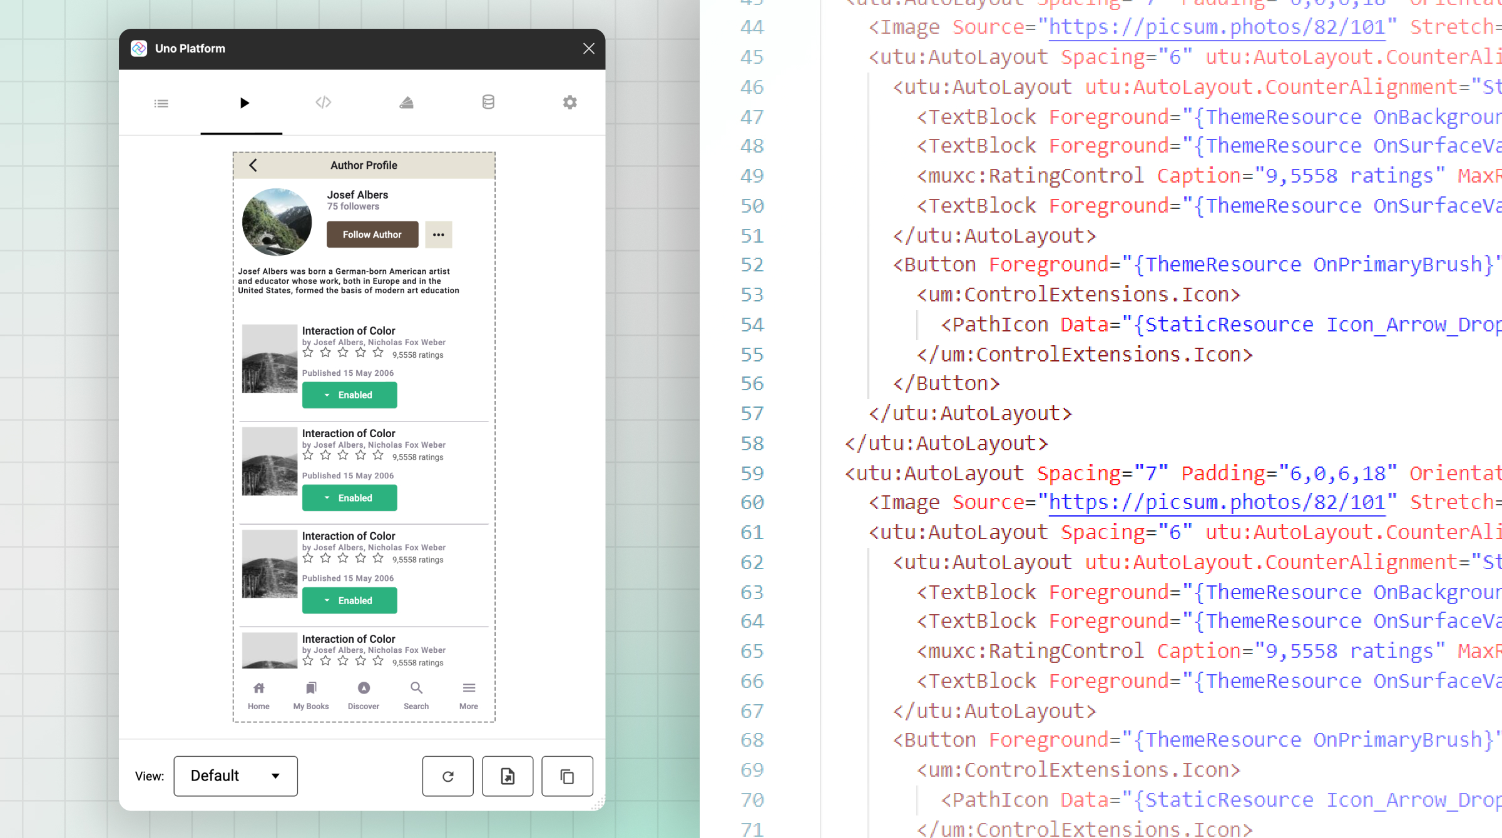Expand the third Enabled dropdown button
The height and width of the screenshot is (838, 1502).
tap(349, 600)
